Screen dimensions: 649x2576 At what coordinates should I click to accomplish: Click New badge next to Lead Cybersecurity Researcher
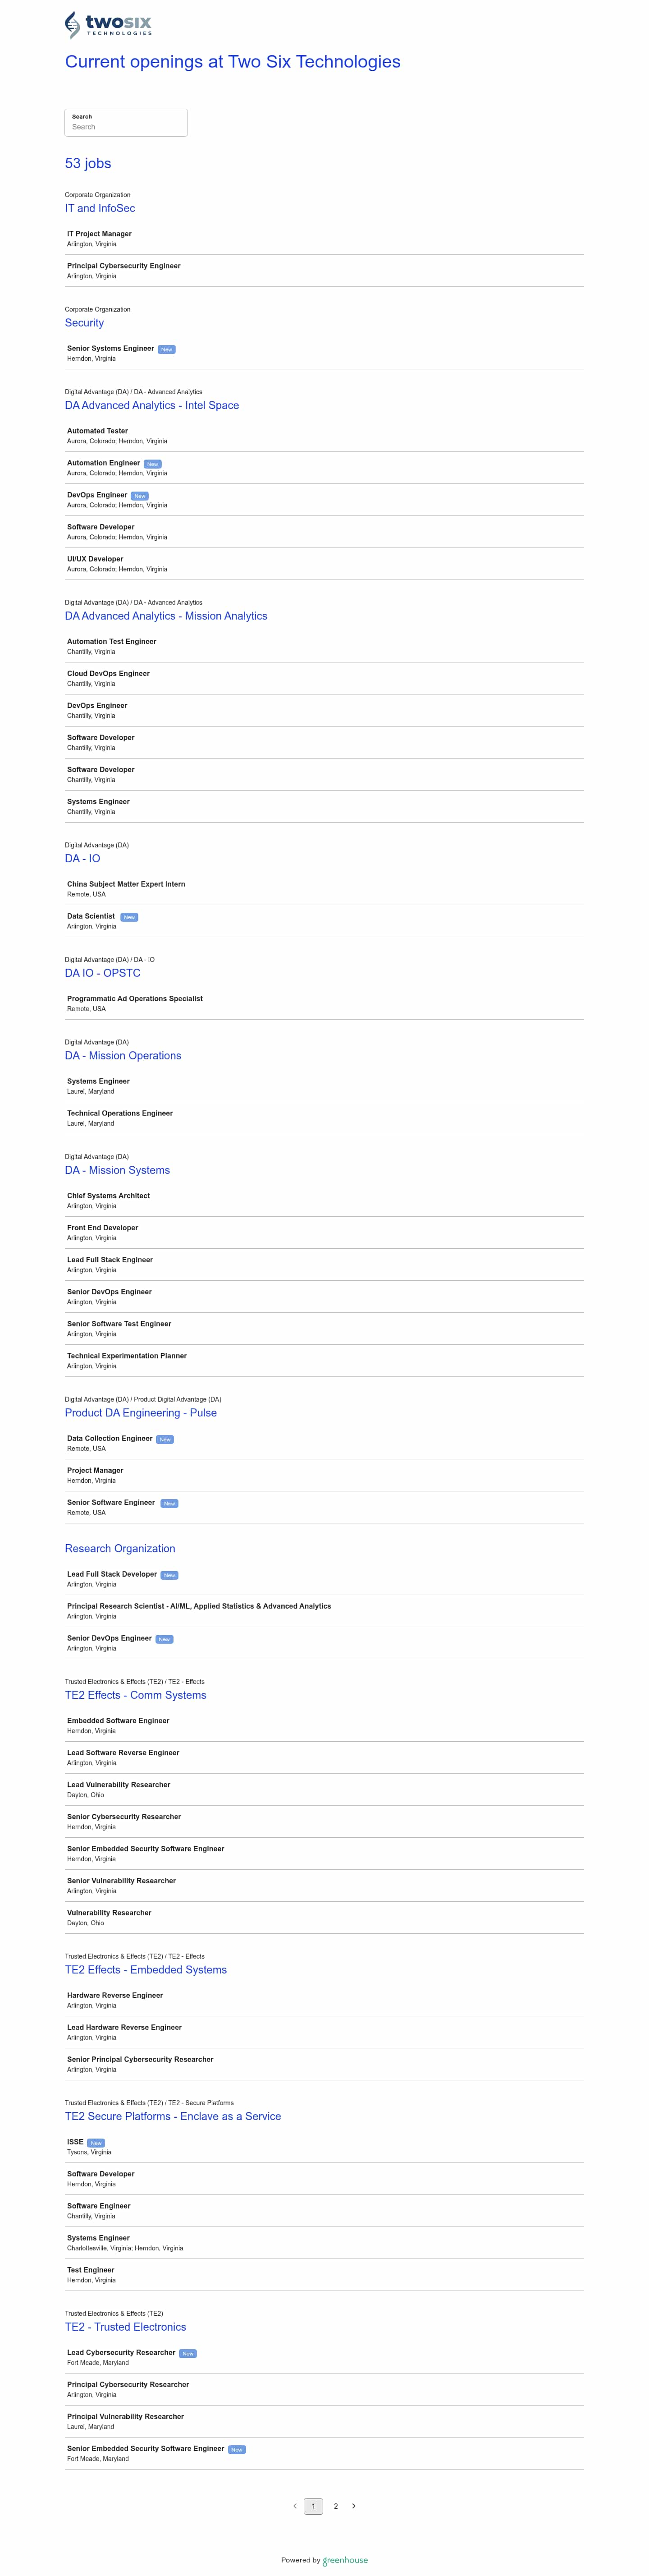click(188, 2353)
